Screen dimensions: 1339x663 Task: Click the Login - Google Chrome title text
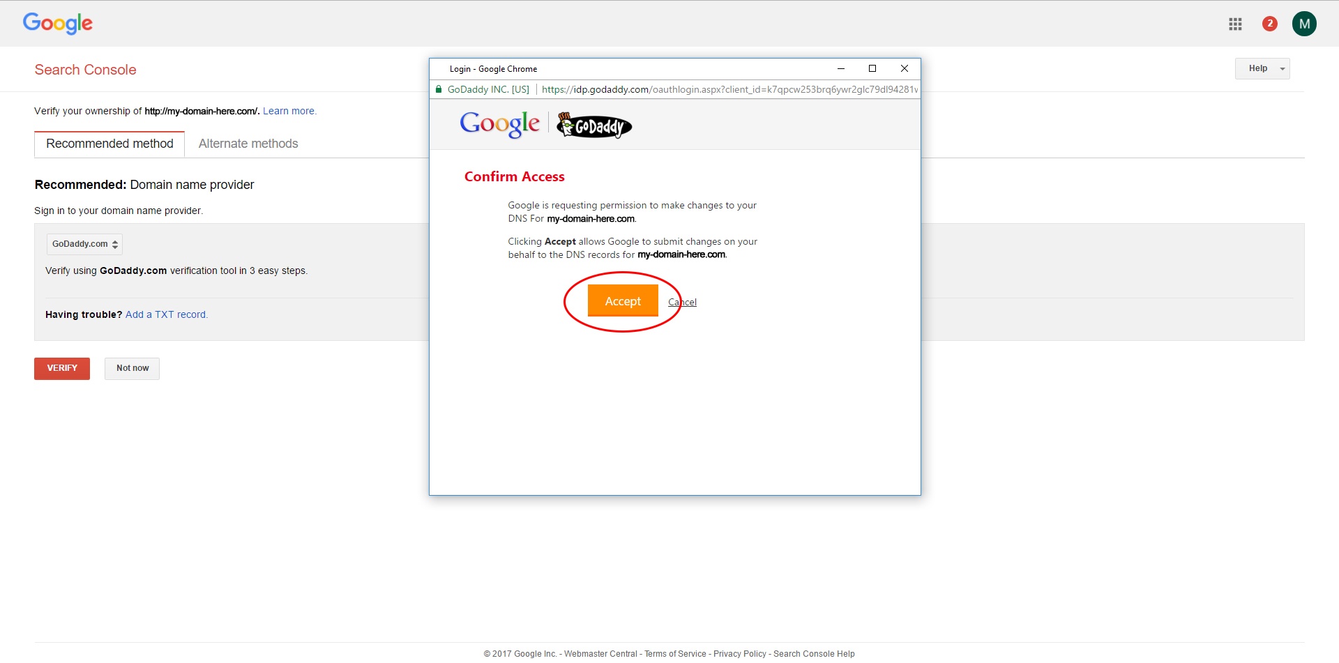point(493,69)
